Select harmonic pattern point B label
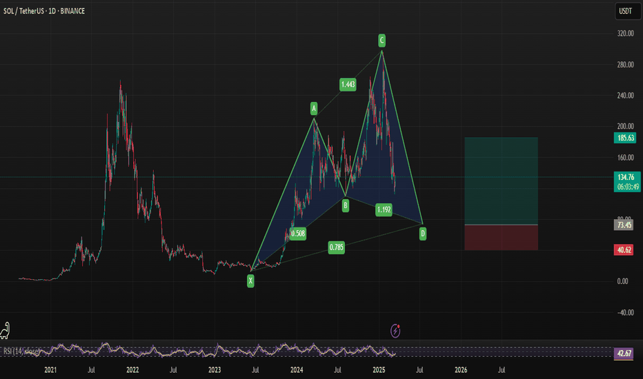 (345, 205)
